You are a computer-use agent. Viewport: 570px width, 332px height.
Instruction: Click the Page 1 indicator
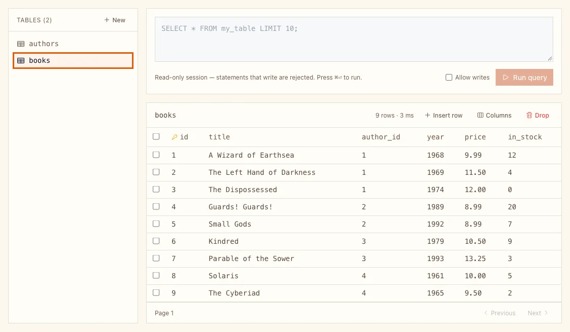(164, 313)
